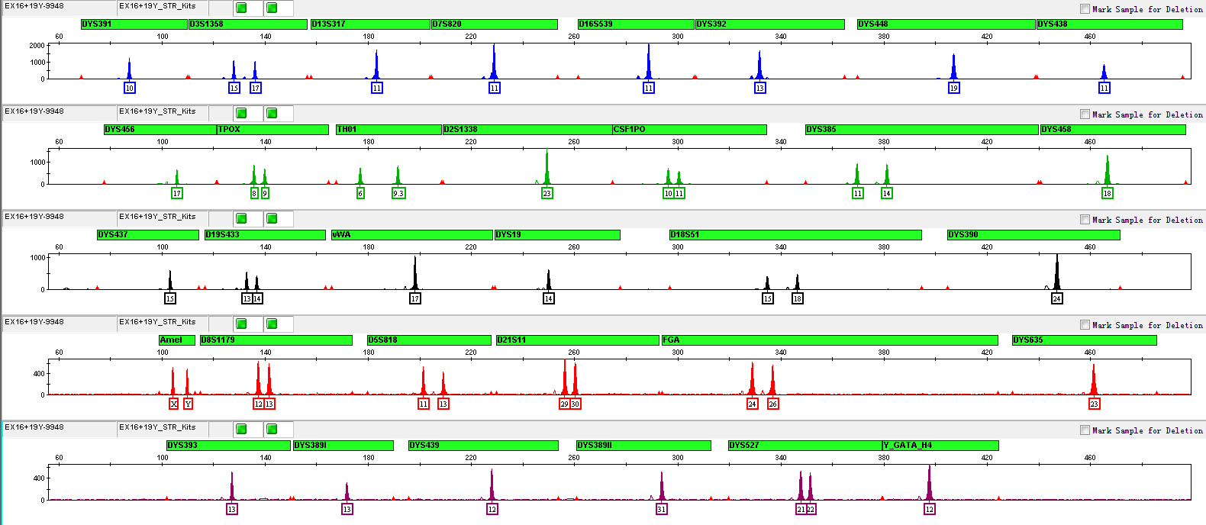Select the Amel marker header bar

pos(177,340)
